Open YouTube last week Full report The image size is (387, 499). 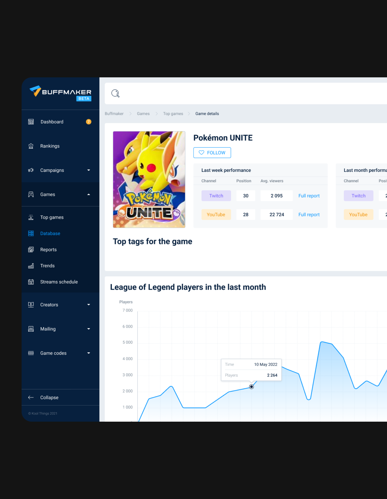(309, 215)
